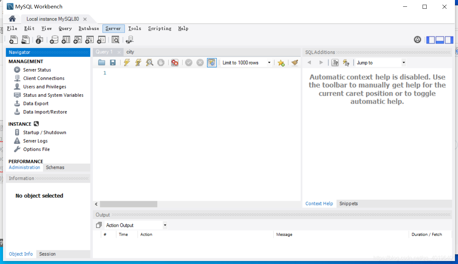Switch to the Context Help tab

tap(319, 203)
